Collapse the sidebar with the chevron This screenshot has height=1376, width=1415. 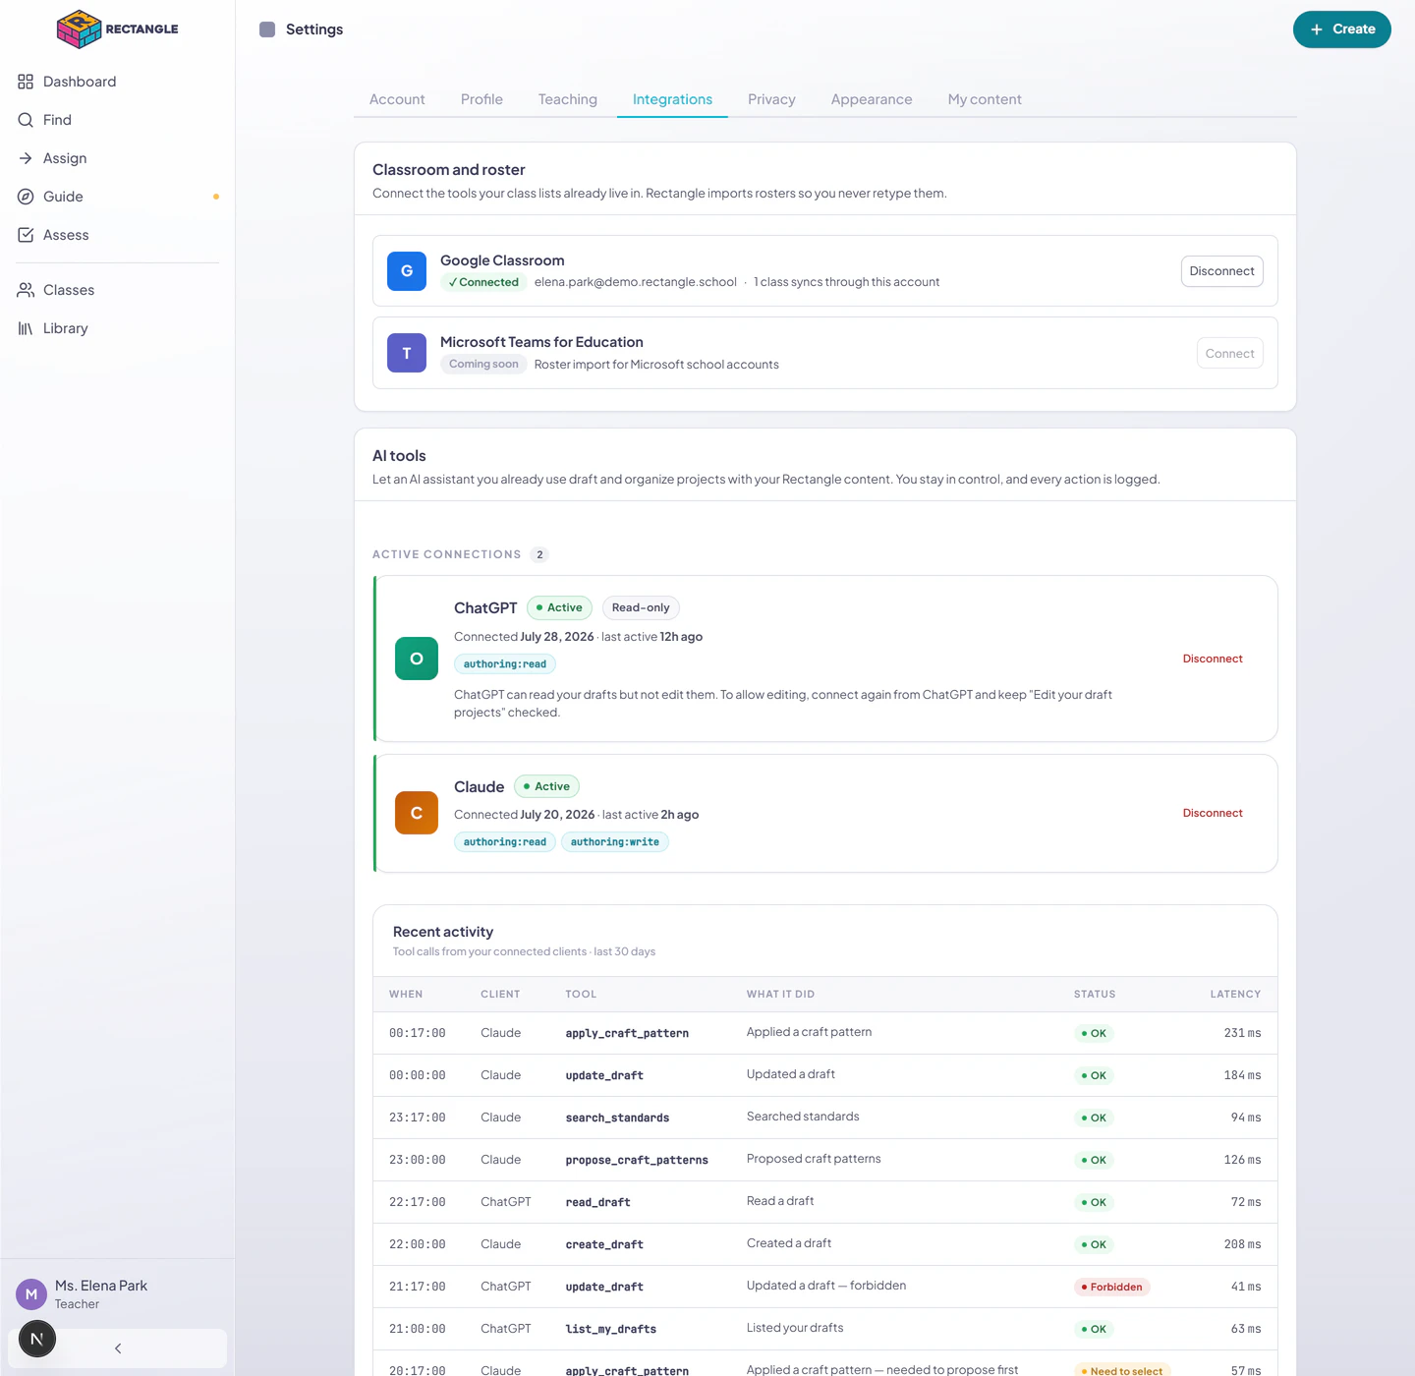pos(118,1348)
